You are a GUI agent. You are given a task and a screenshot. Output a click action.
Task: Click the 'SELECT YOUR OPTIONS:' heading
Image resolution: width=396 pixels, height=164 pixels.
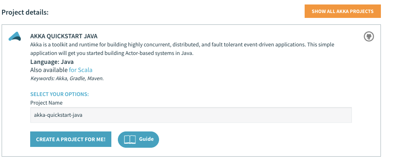60,94
